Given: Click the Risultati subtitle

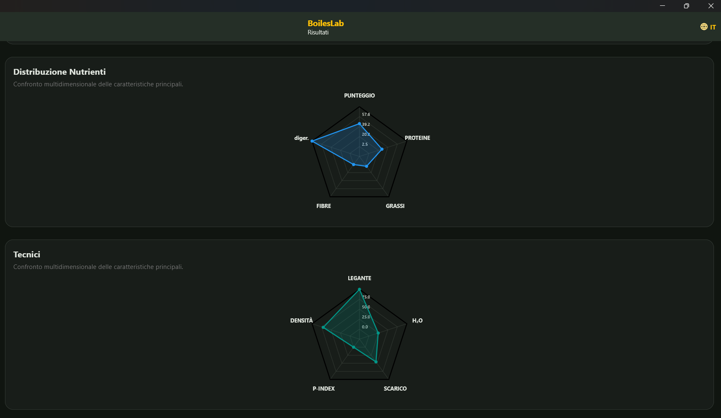Looking at the screenshot, I should (x=318, y=32).
